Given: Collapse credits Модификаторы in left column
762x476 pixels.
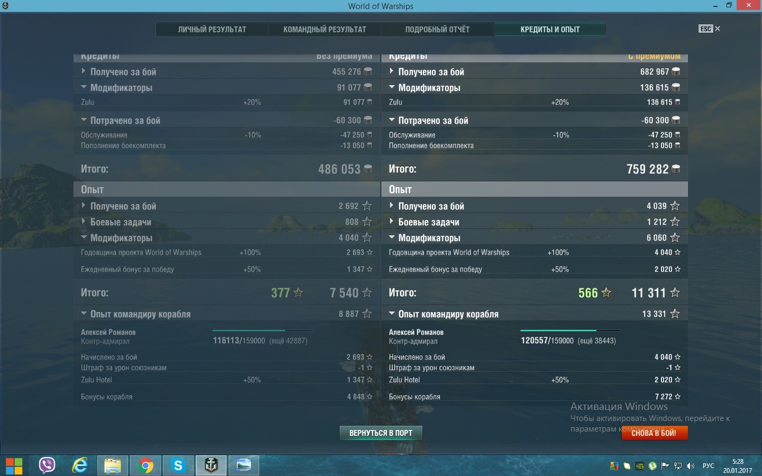Looking at the screenshot, I should point(84,87).
